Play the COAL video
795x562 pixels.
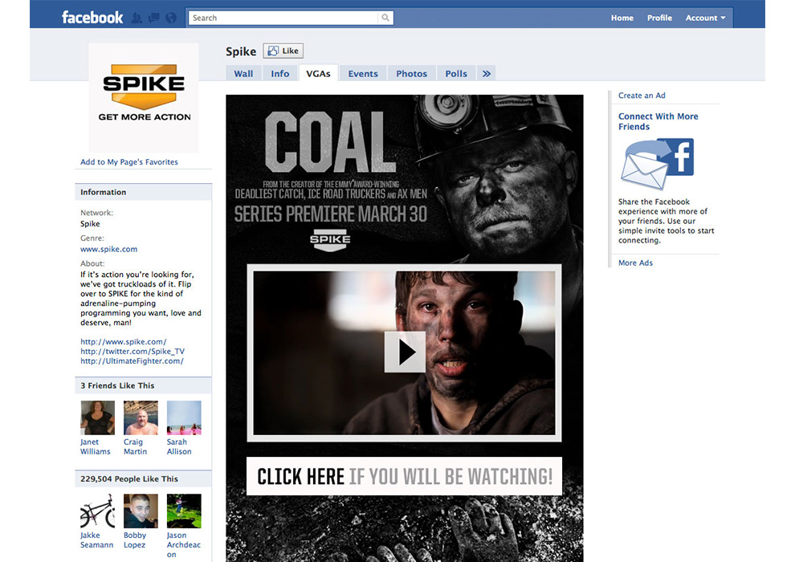click(x=405, y=352)
